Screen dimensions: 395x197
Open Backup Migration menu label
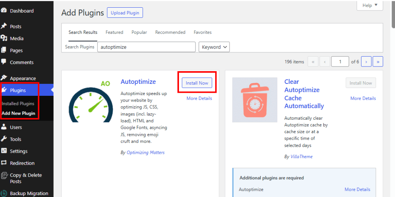pyautogui.click(x=29, y=194)
